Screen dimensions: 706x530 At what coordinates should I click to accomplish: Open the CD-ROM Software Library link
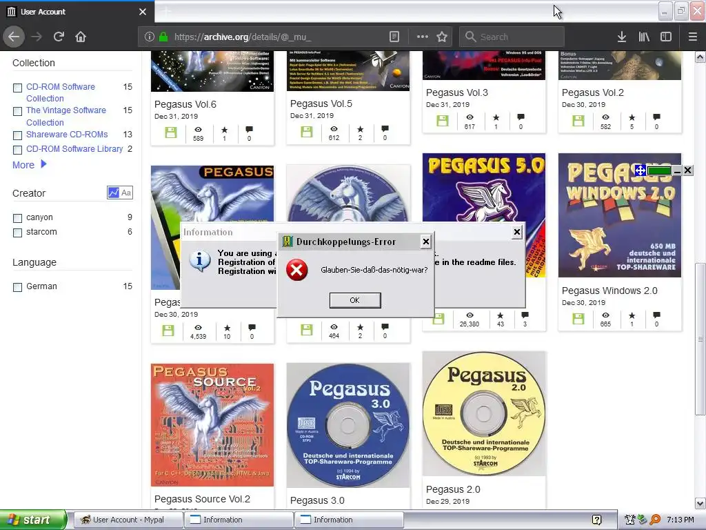(x=74, y=149)
